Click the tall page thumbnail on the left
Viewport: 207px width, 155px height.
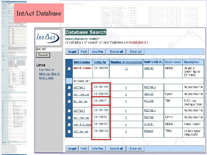click(14, 78)
